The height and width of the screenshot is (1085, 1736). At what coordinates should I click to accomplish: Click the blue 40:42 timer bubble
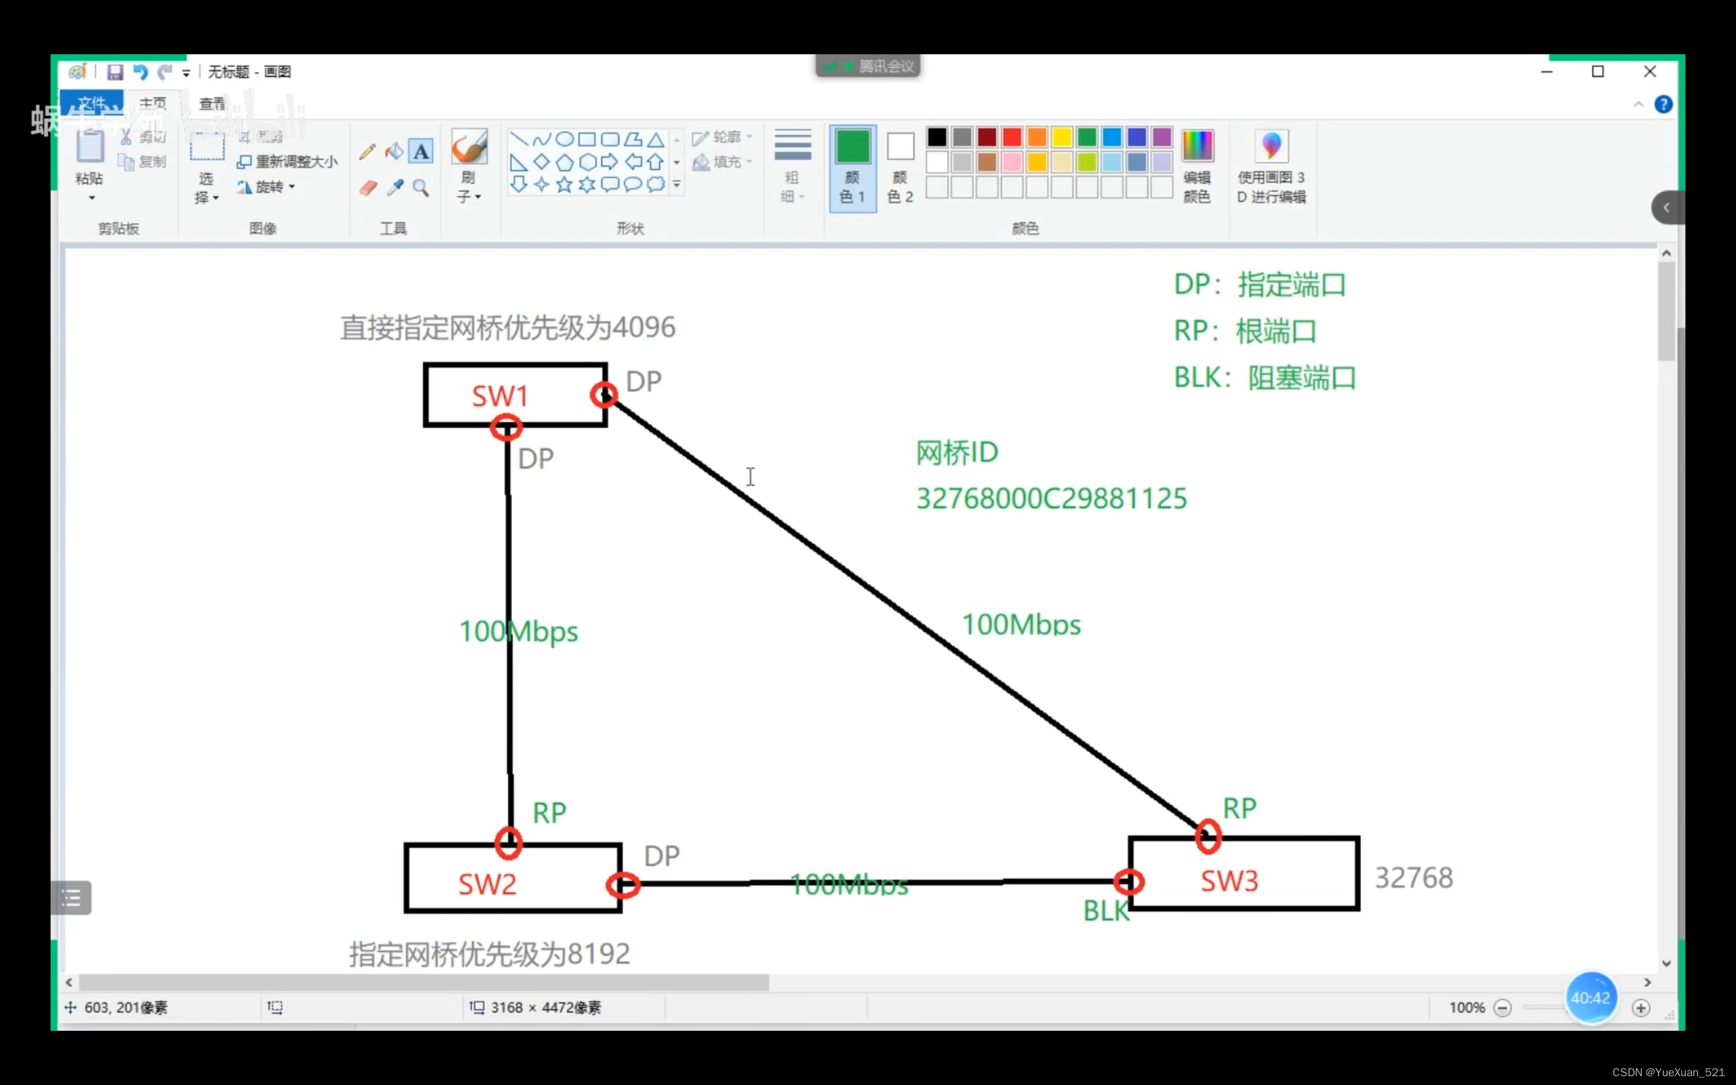tap(1591, 998)
